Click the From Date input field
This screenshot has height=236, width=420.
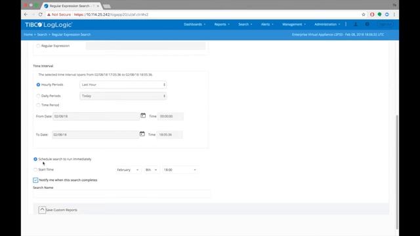coord(96,117)
